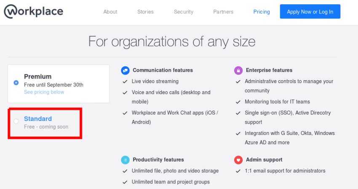
Task: Click checkmark beside Live video streaming
Action: (x=125, y=82)
